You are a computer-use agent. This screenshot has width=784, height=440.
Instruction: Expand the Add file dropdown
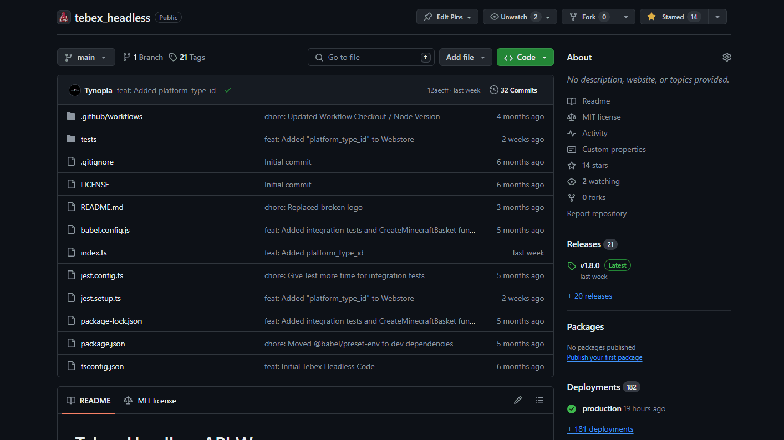tap(465, 57)
